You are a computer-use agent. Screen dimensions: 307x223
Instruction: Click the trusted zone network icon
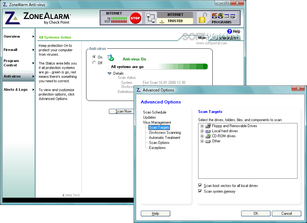tap(162, 22)
